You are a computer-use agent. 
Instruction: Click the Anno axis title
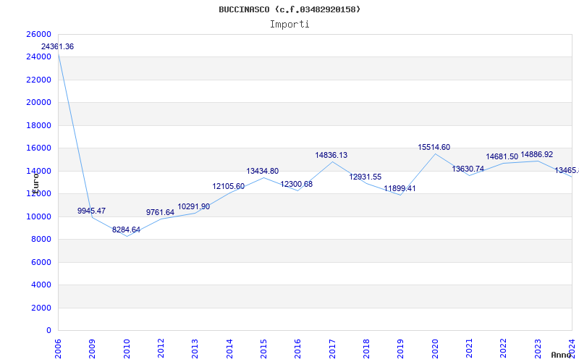[562, 355]
